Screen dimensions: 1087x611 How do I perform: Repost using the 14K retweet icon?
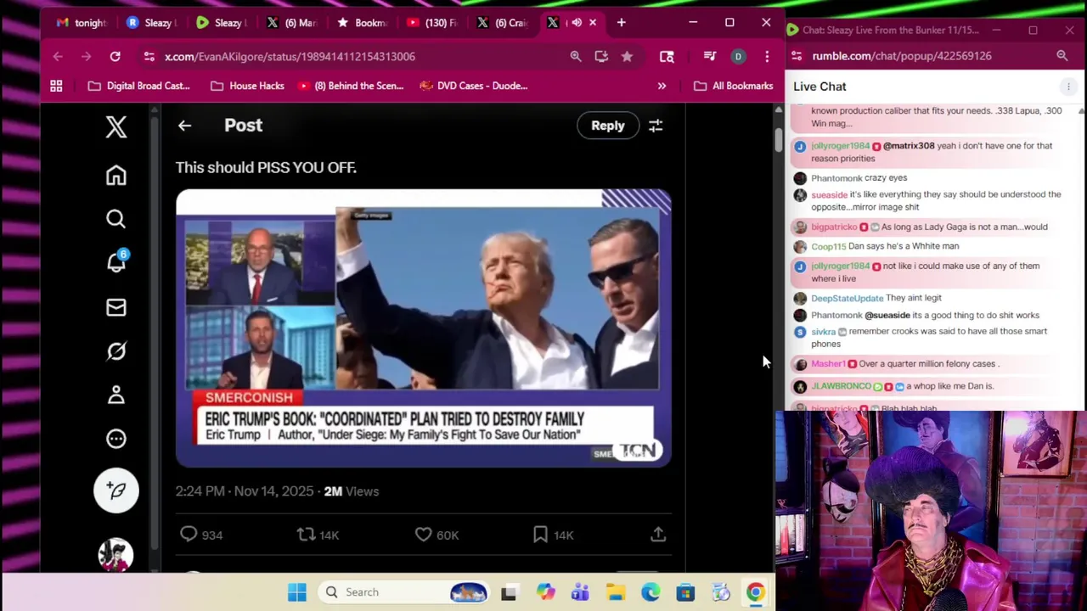pyautogui.click(x=306, y=535)
